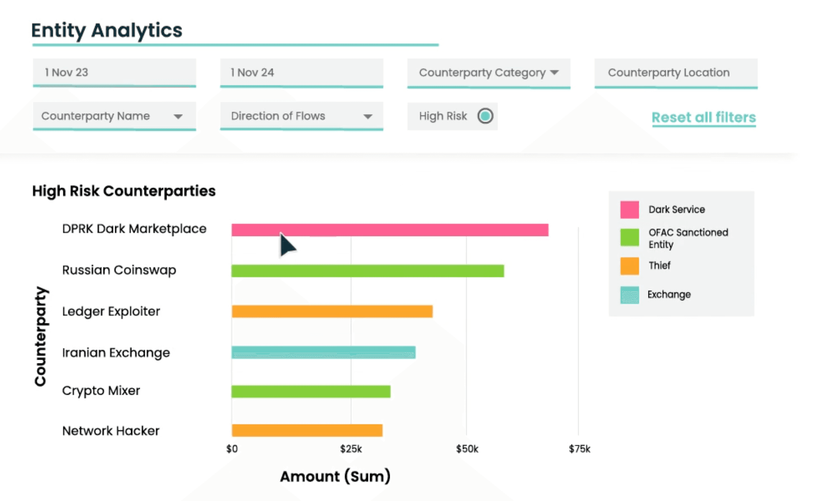Click the pink Dark Service legend swatch
Screen dimensions: 823x501
(629, 210)
